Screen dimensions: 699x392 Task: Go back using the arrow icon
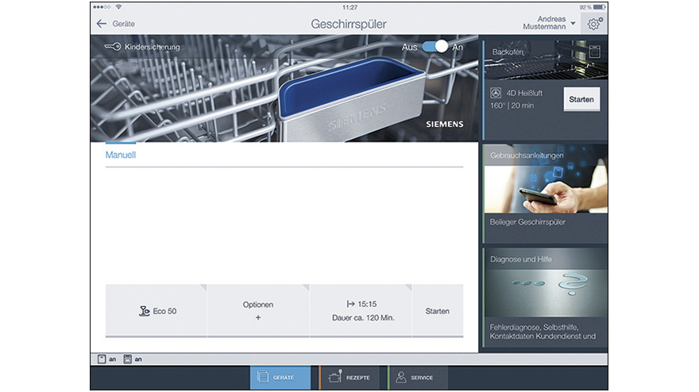pos(102,24)
